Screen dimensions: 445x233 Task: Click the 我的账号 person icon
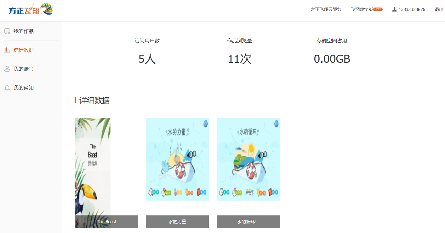pyautogui.click(x=7, y=69)
